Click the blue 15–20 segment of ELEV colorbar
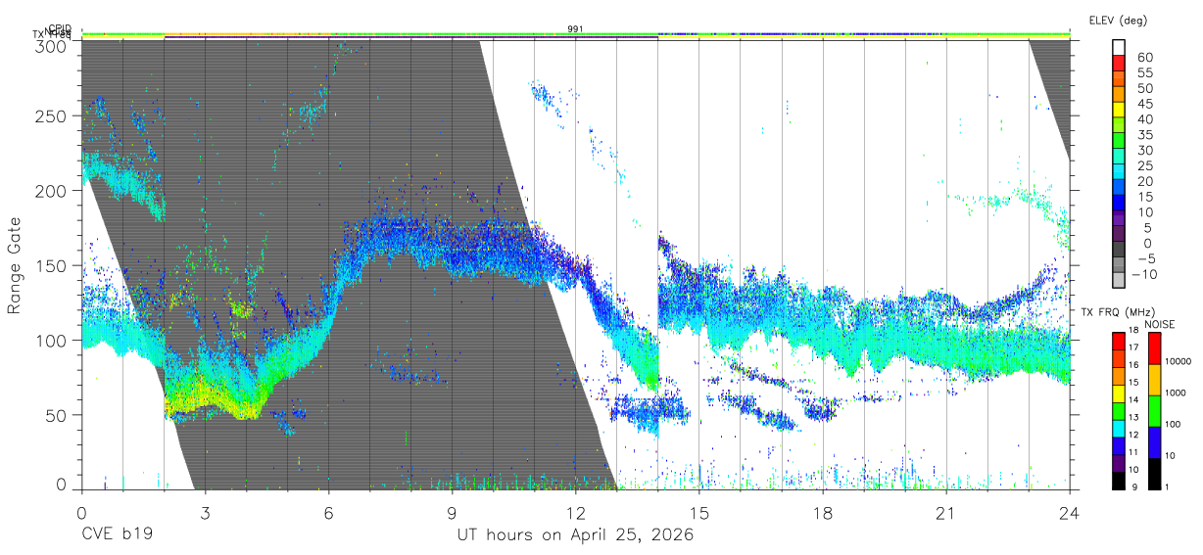This screenshot has width=1203, height=555. pos(1119,188)
